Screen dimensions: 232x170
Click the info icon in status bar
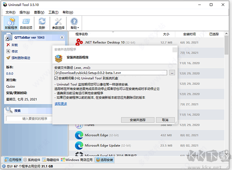pyautogui.click(x=4, y=166)
